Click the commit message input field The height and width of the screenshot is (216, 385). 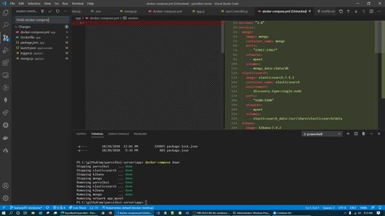tap(42, 20)
